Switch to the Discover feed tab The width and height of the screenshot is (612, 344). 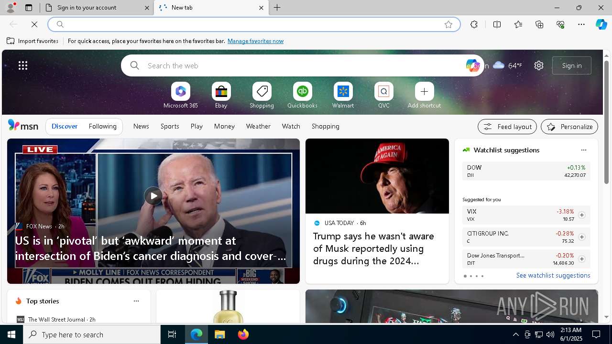[65, 126]
